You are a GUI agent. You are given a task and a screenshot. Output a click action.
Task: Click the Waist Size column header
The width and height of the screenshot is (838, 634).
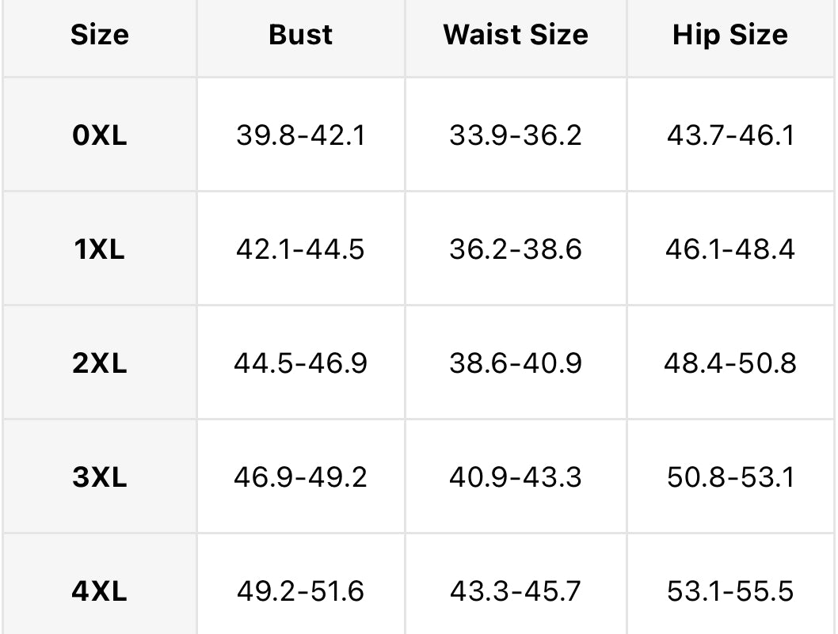pos(516,36)
